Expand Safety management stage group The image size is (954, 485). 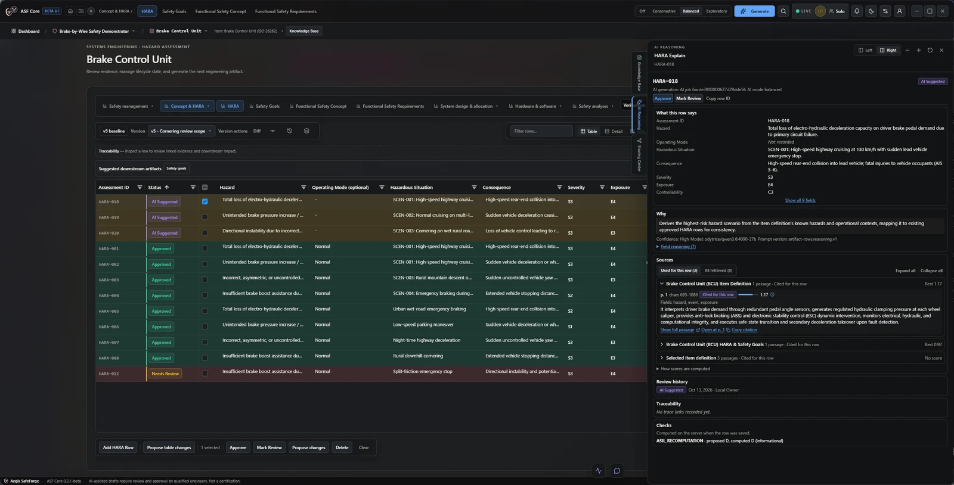coord(128,106)
